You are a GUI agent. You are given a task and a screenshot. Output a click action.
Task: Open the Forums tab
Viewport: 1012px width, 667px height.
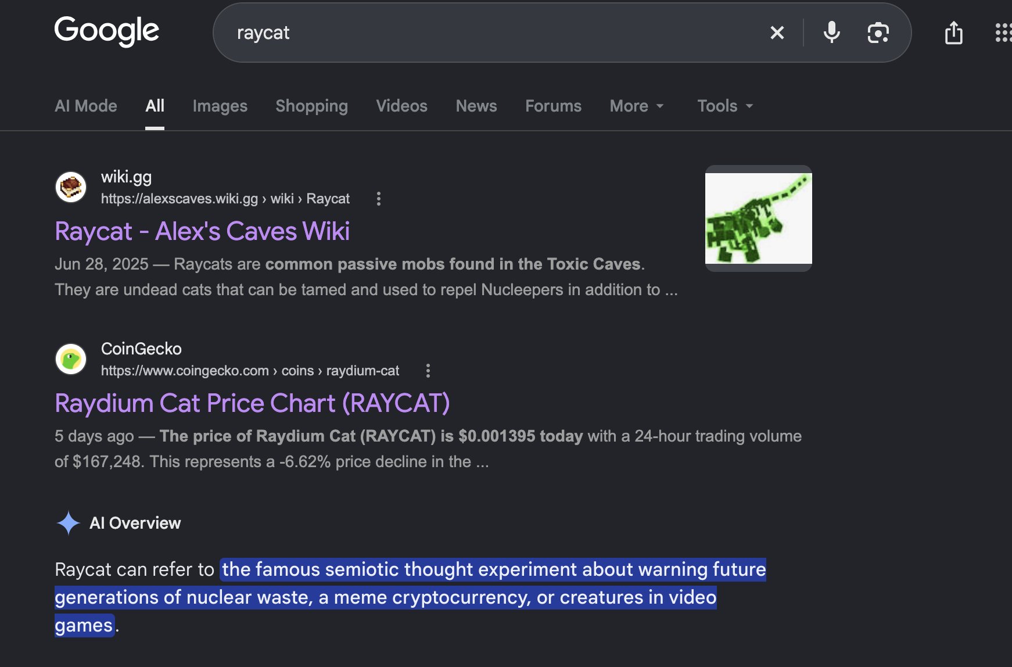click(553, 106)
